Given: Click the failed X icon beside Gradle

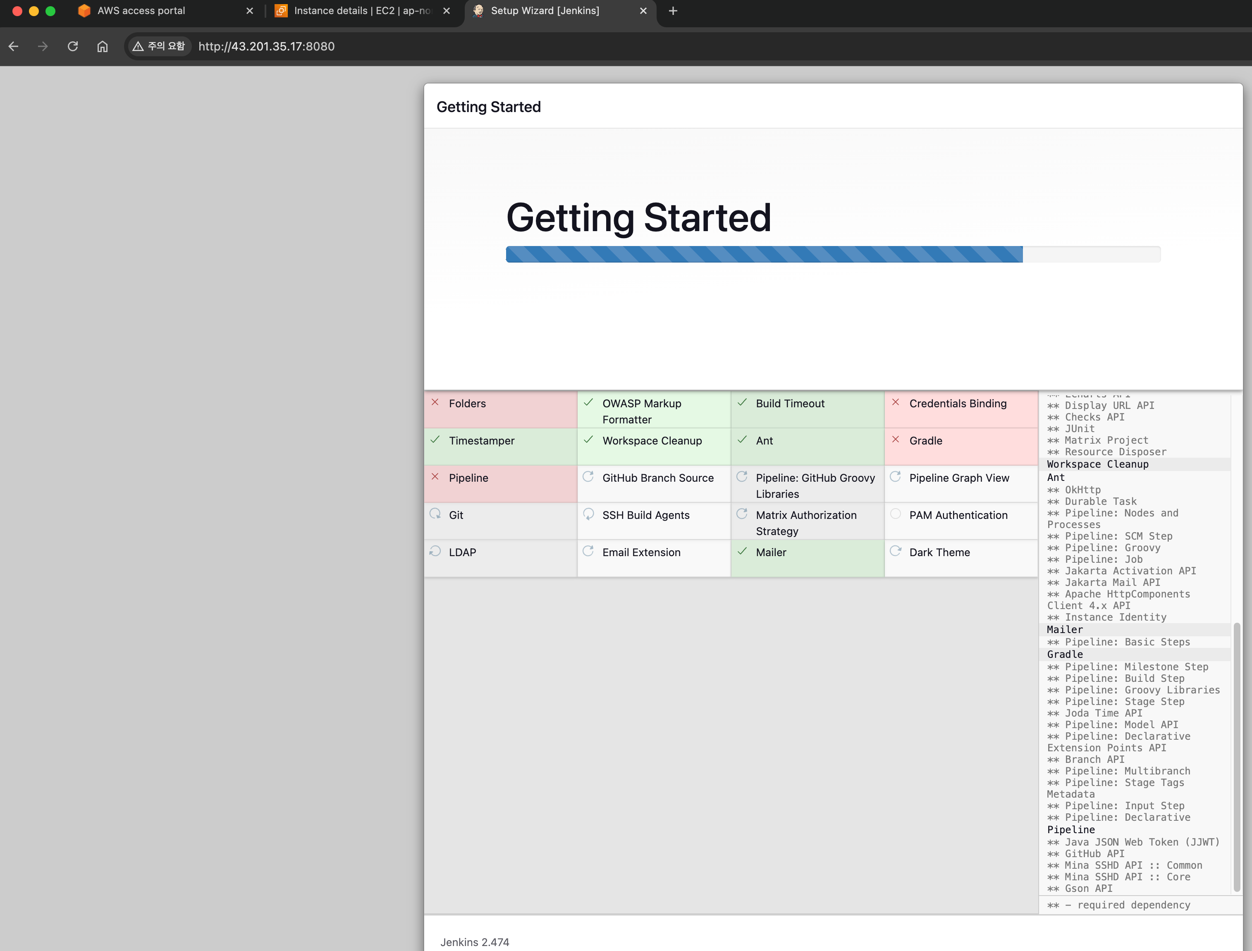Looking at the screenshot, I should (x=896, y=440).
